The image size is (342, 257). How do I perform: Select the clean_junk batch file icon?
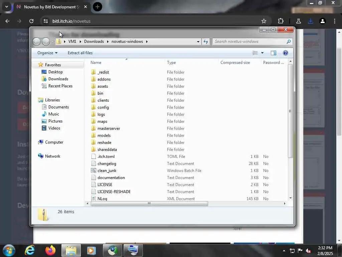click(x=94, y=170)
